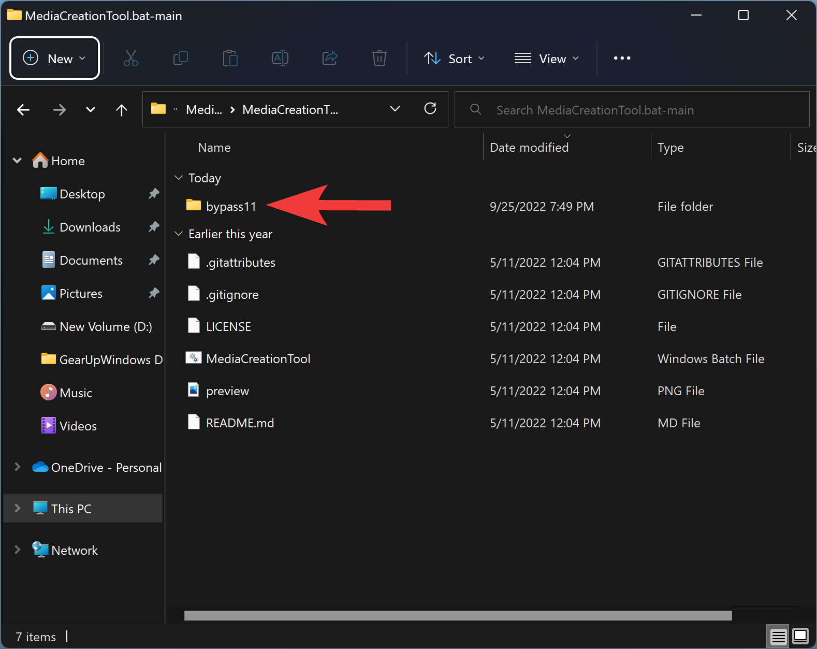This screenshot has height=649, width=817.
Task: Expand the Network node
Action: tap(17, 550)
